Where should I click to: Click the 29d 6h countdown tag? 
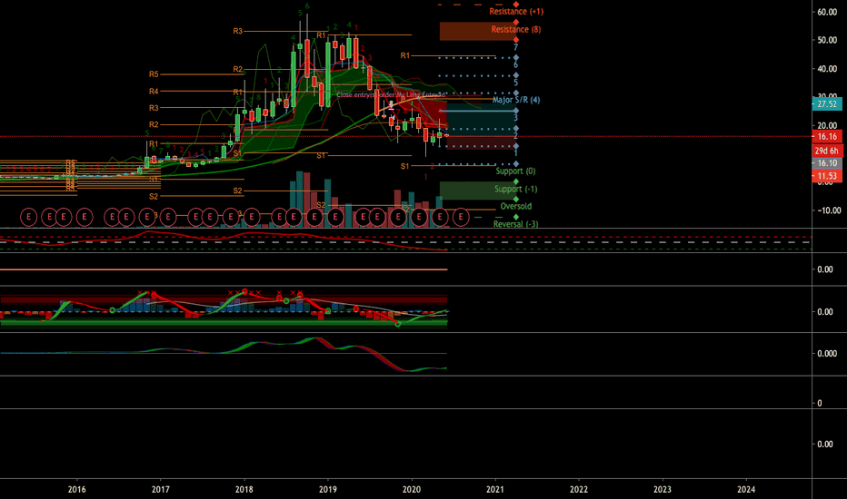tap(826, 151)
